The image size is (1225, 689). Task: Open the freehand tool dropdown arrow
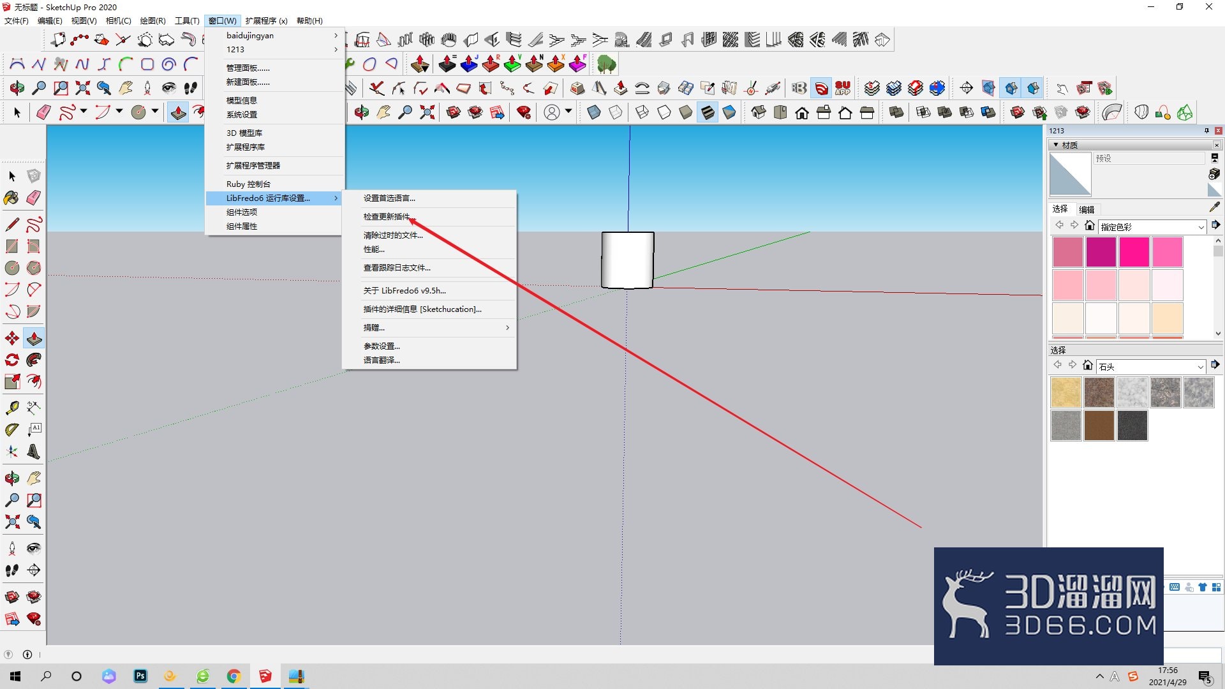click(x=84, y=112)
